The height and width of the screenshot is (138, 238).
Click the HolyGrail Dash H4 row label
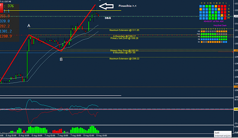199,39
